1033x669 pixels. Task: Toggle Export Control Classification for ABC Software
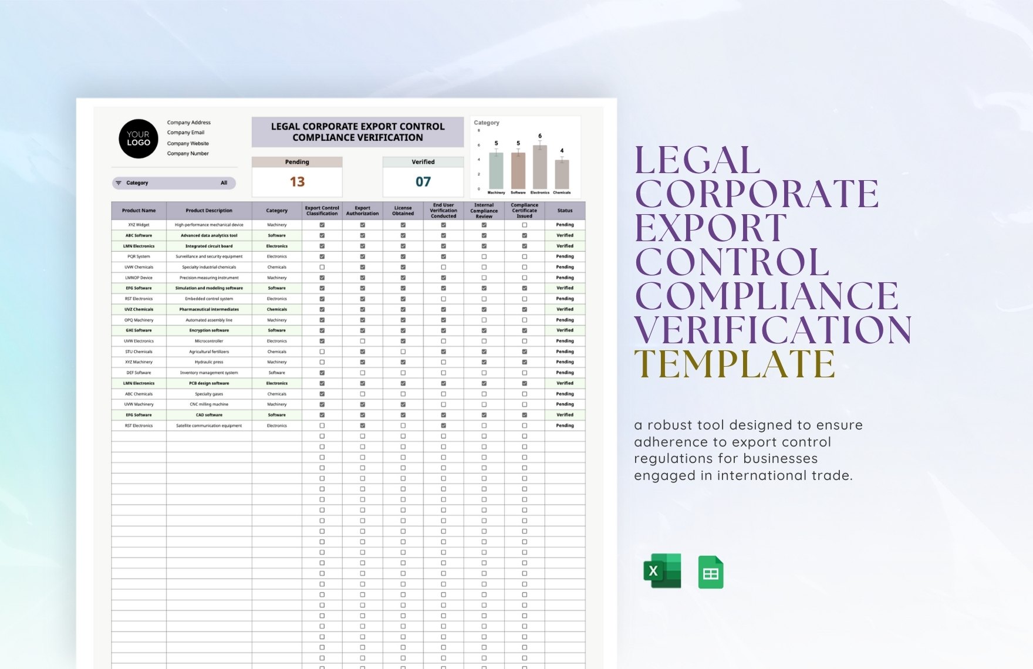(x=322, y=235)
